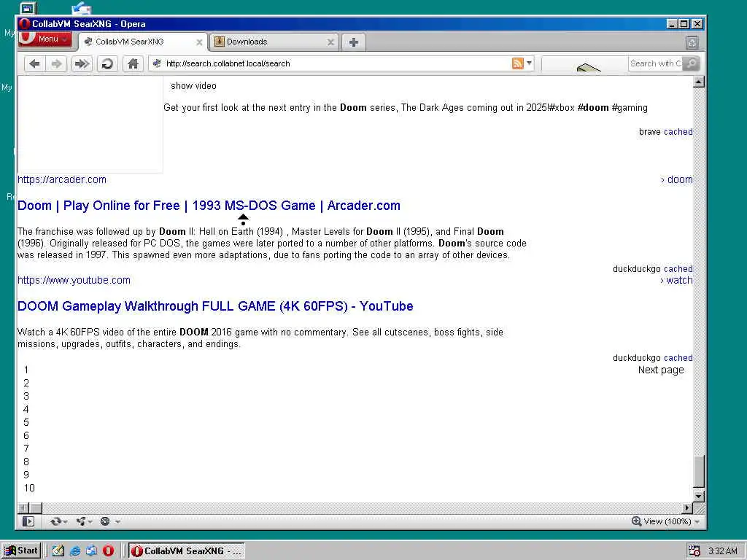
Task: Click the zoom magnifier icon beside View
Action: click(x=636, y=521)
